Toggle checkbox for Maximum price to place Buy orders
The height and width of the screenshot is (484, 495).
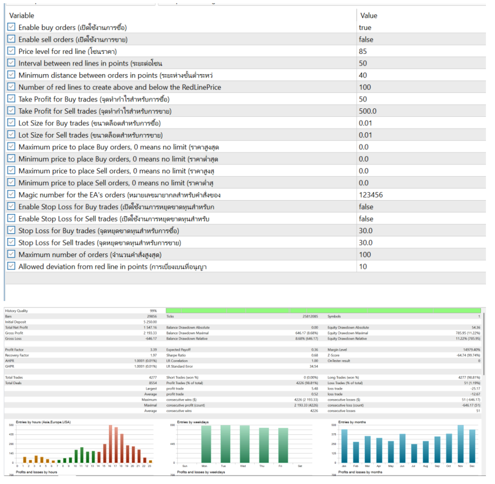point(11,147)
